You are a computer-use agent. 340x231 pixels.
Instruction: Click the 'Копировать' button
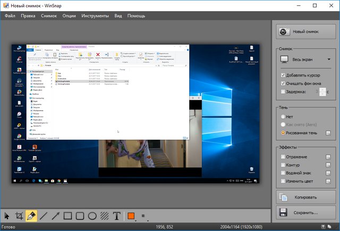[x=305, y=197]
